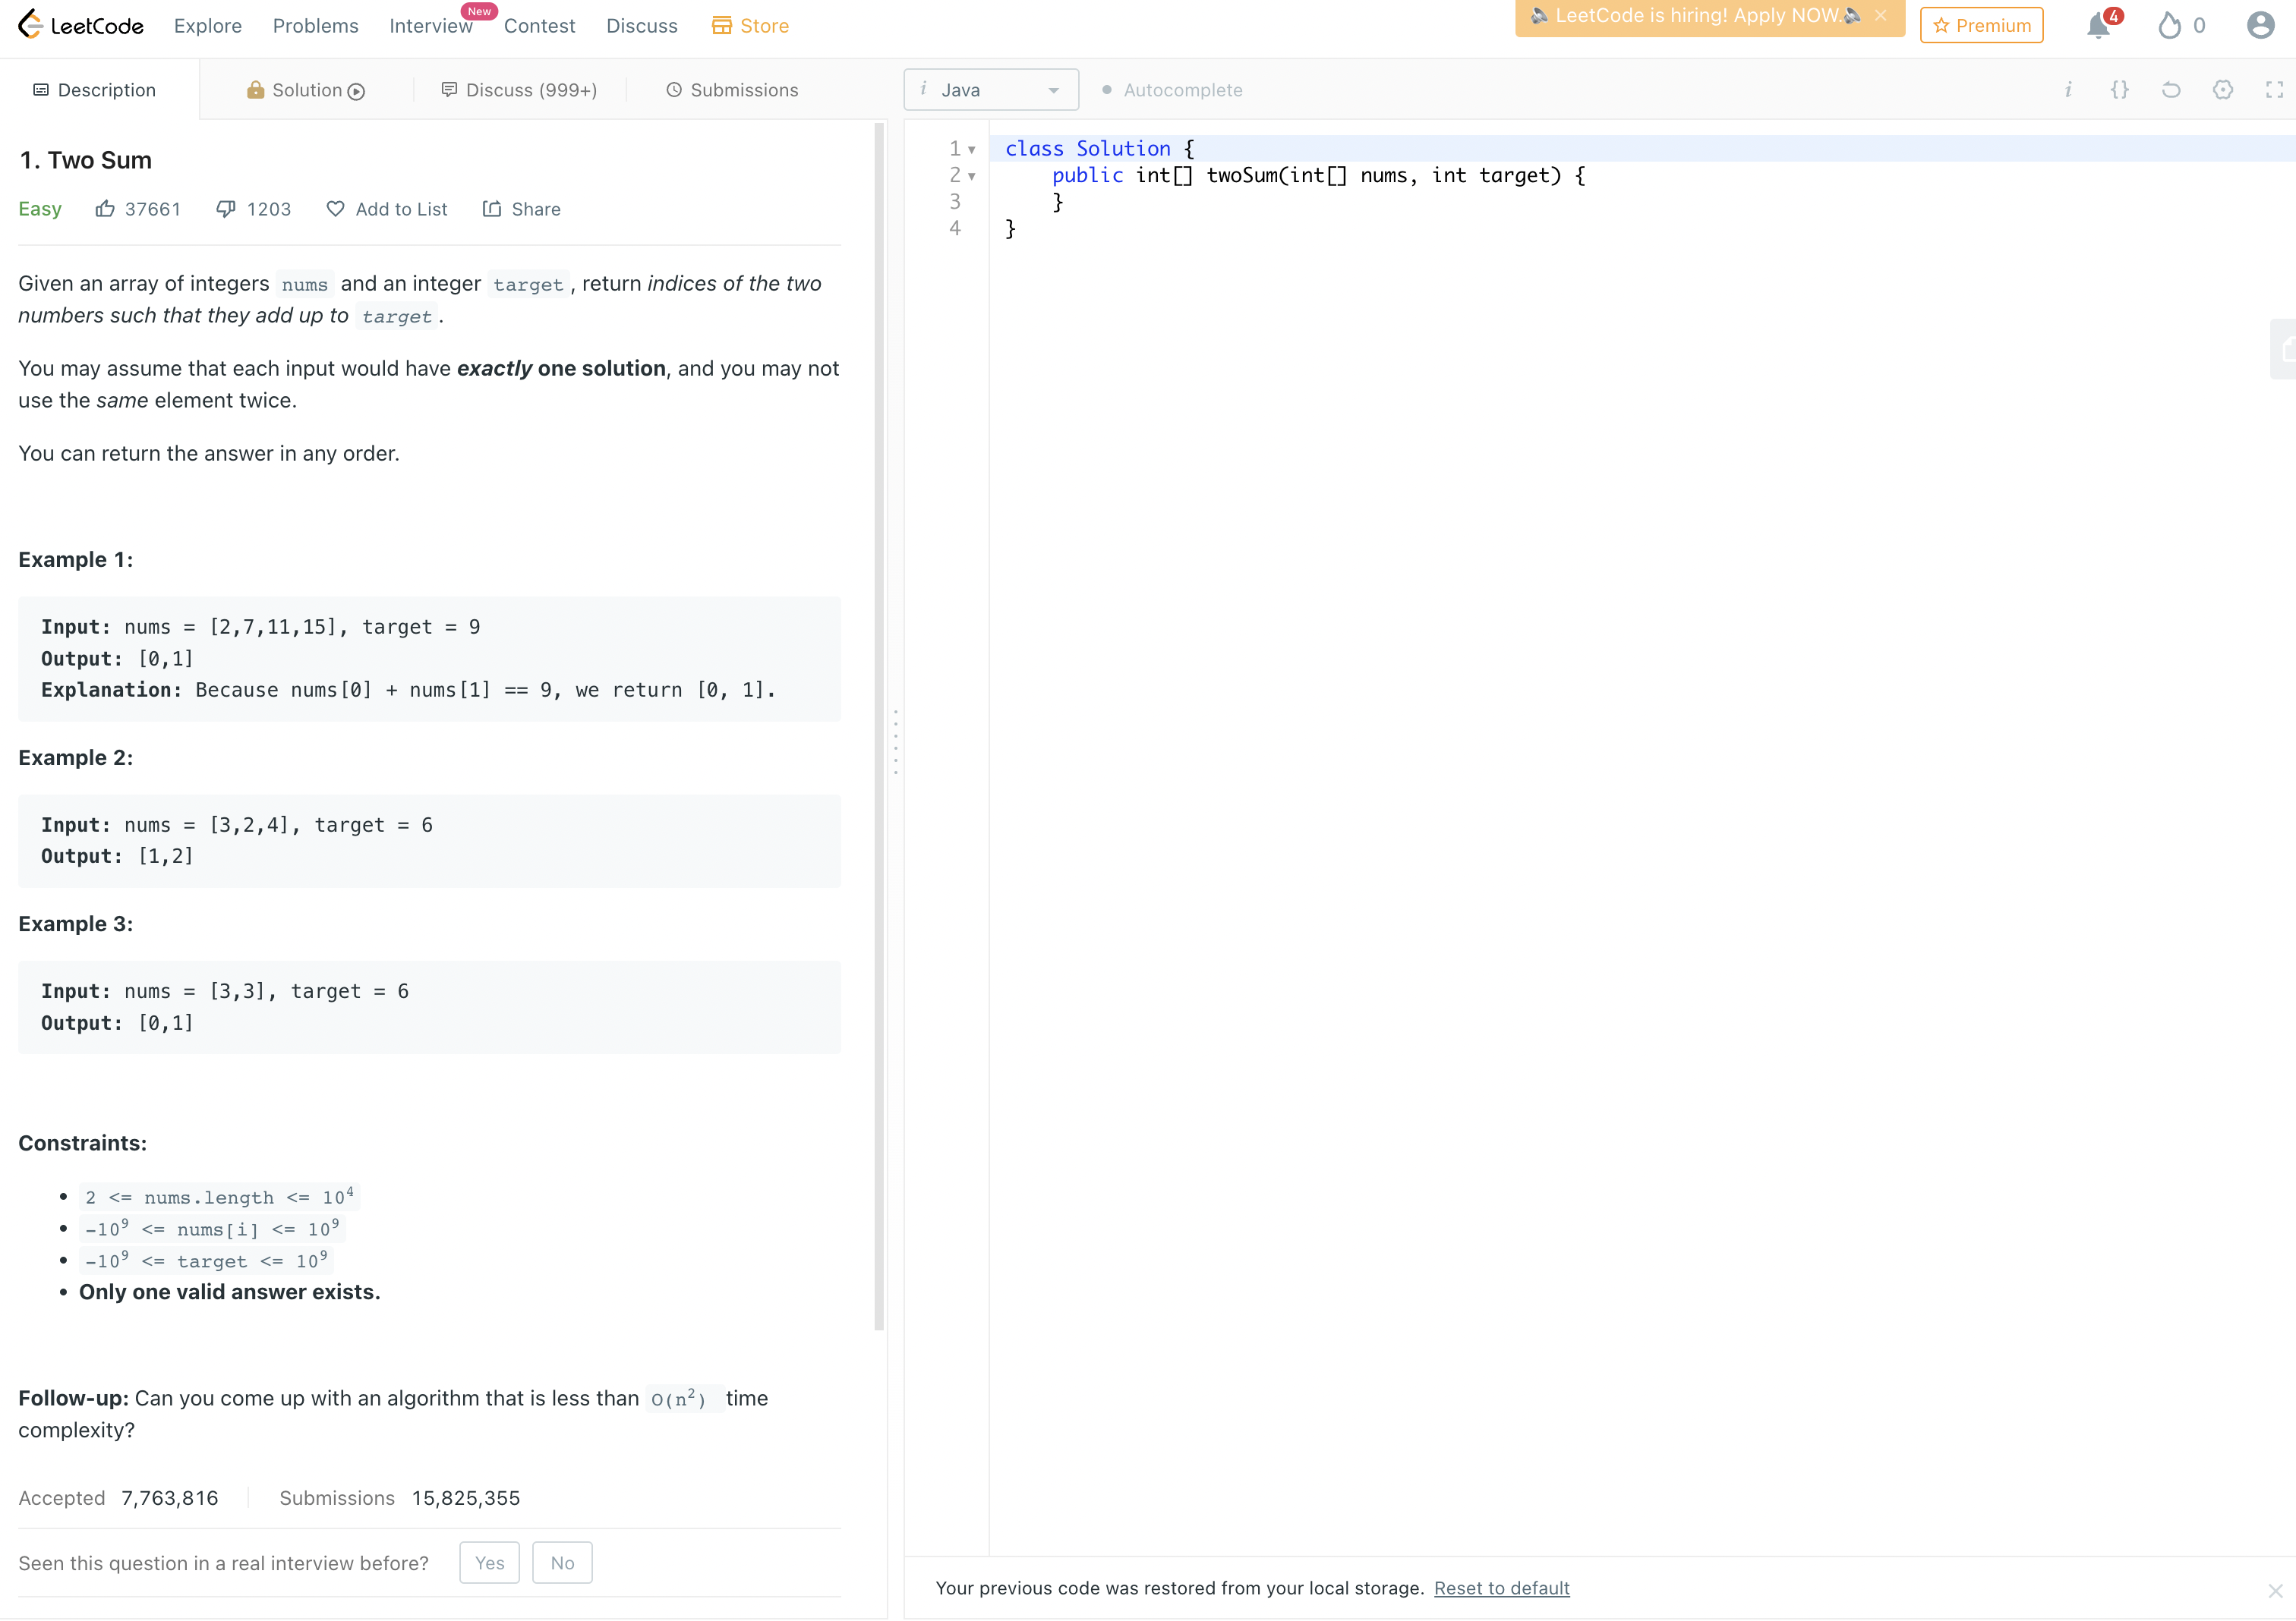Click the format code braces icon
This screenshot has height=1621, width=2296.
click(x=2119, y=90)
